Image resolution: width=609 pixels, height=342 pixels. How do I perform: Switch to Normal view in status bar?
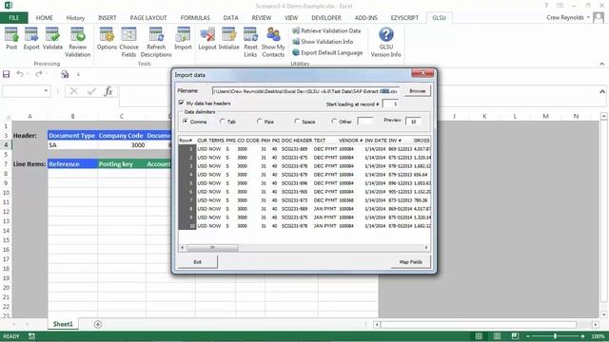(479, 336)
